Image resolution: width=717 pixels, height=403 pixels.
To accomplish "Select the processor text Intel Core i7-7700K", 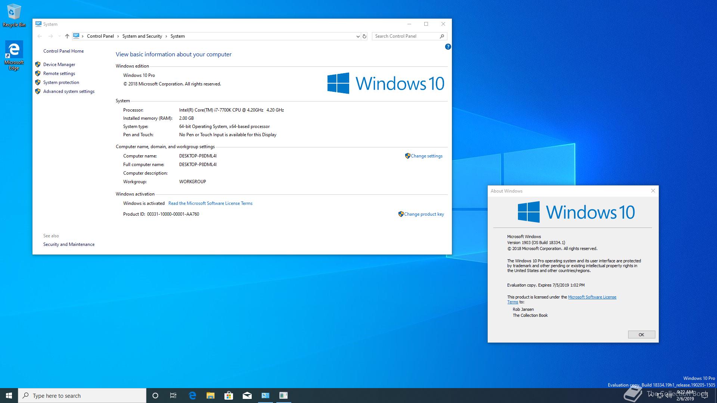I will pyautogui.click(x=232, y=110).
